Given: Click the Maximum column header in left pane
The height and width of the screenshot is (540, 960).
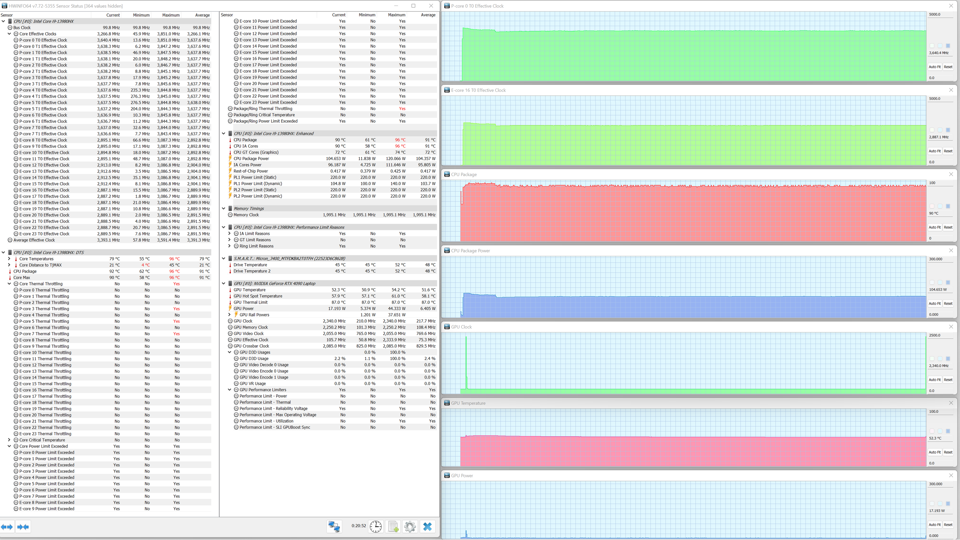Looking at the screenshot, I should pyautogui.click(x=171, y=15).
